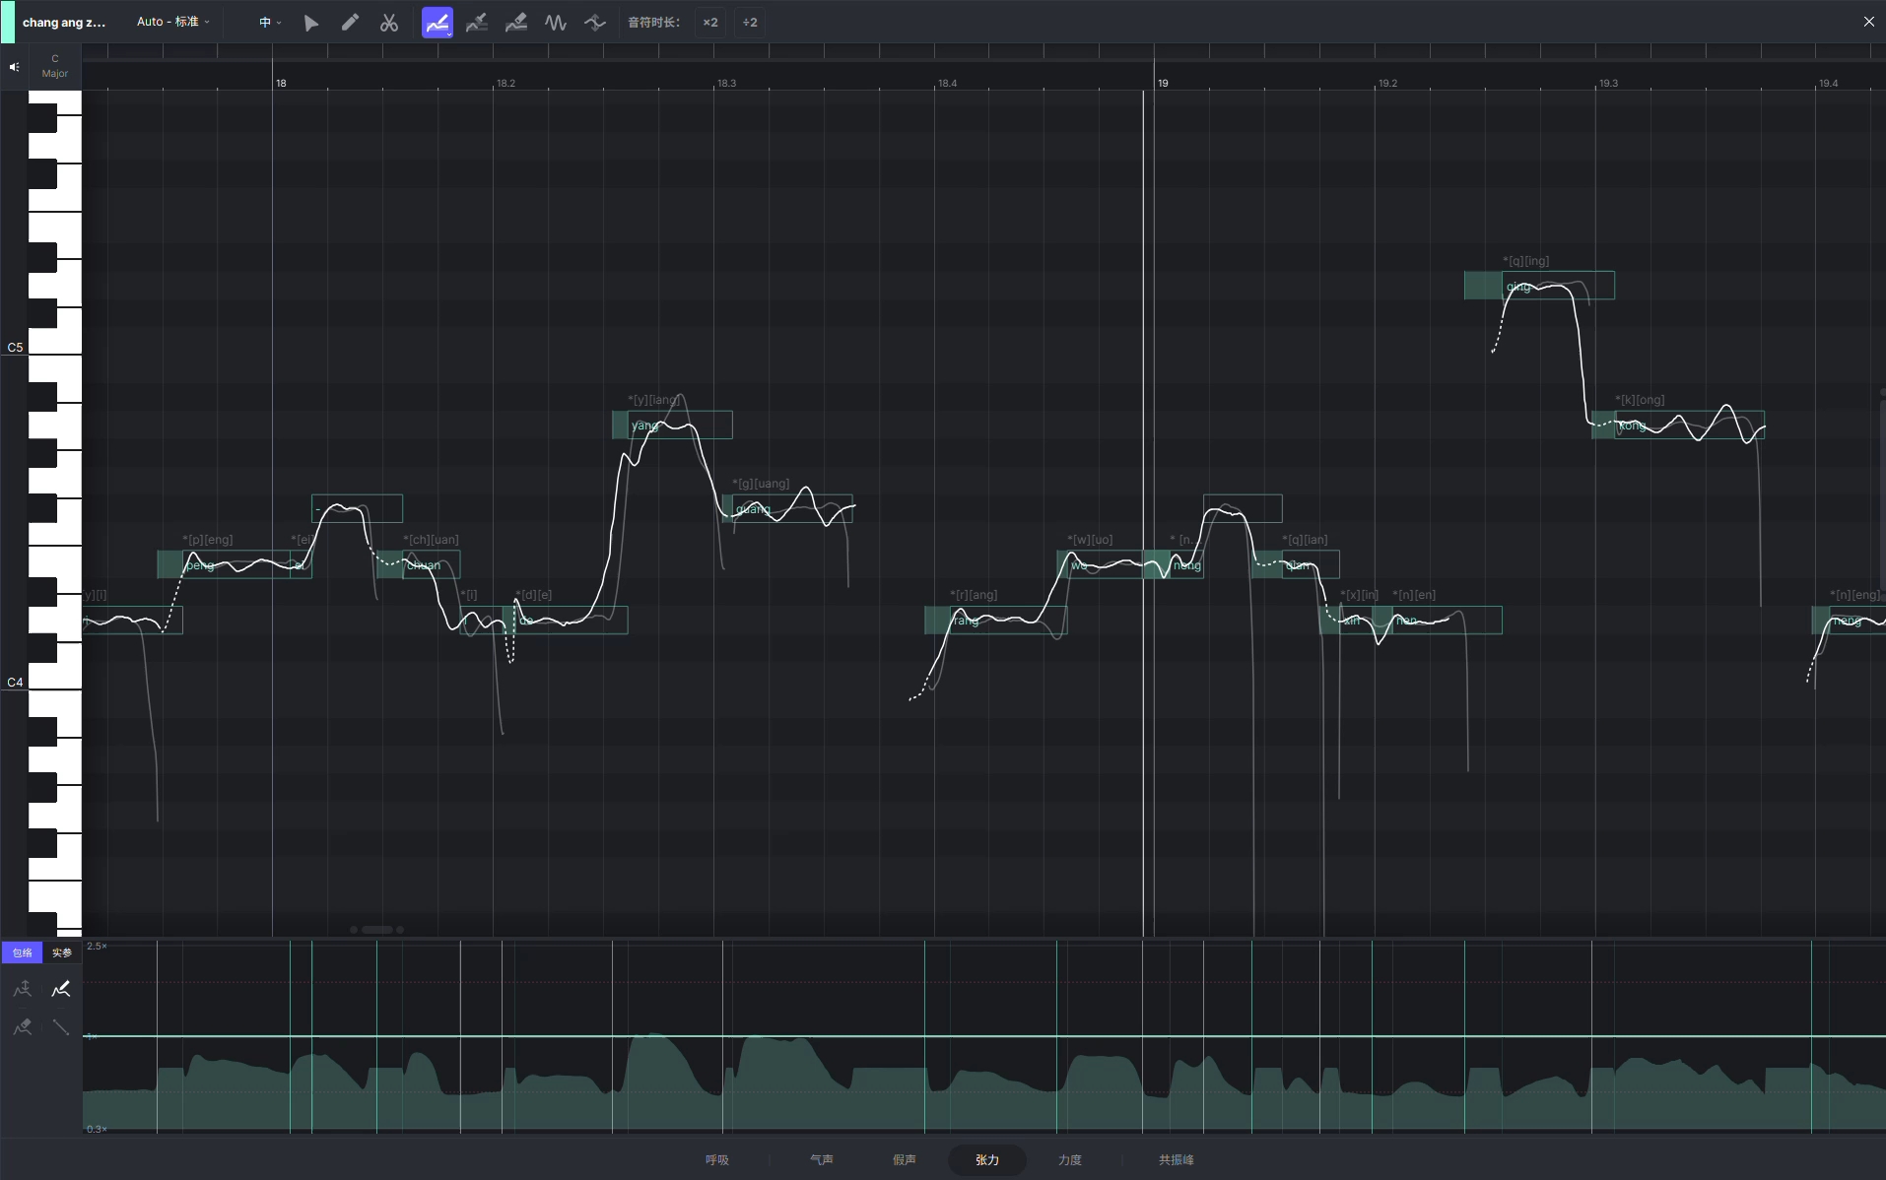Screen dimensions: 1886x1180
Task: Open the 张力 parameter tab
Action: tap(987, 1160)
